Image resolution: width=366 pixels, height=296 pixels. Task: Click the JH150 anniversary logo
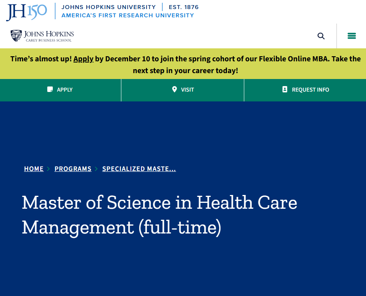tap(26, 11)
